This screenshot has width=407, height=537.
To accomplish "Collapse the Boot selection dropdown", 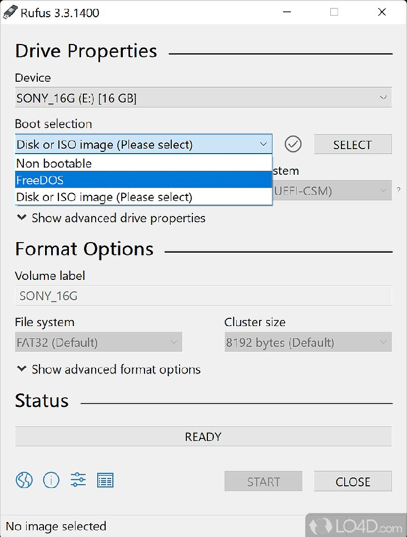I will (x=143, y=144).
